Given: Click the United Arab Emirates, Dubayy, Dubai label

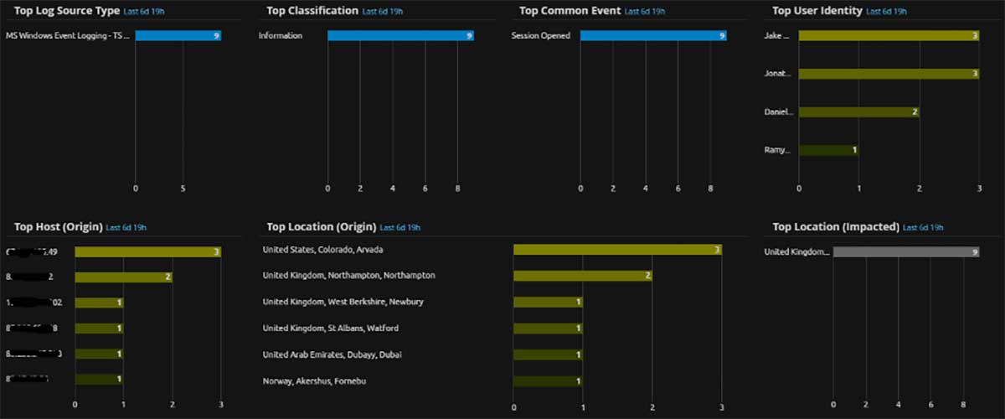Looking at the screenshot, I should click(x=332, y=354).
